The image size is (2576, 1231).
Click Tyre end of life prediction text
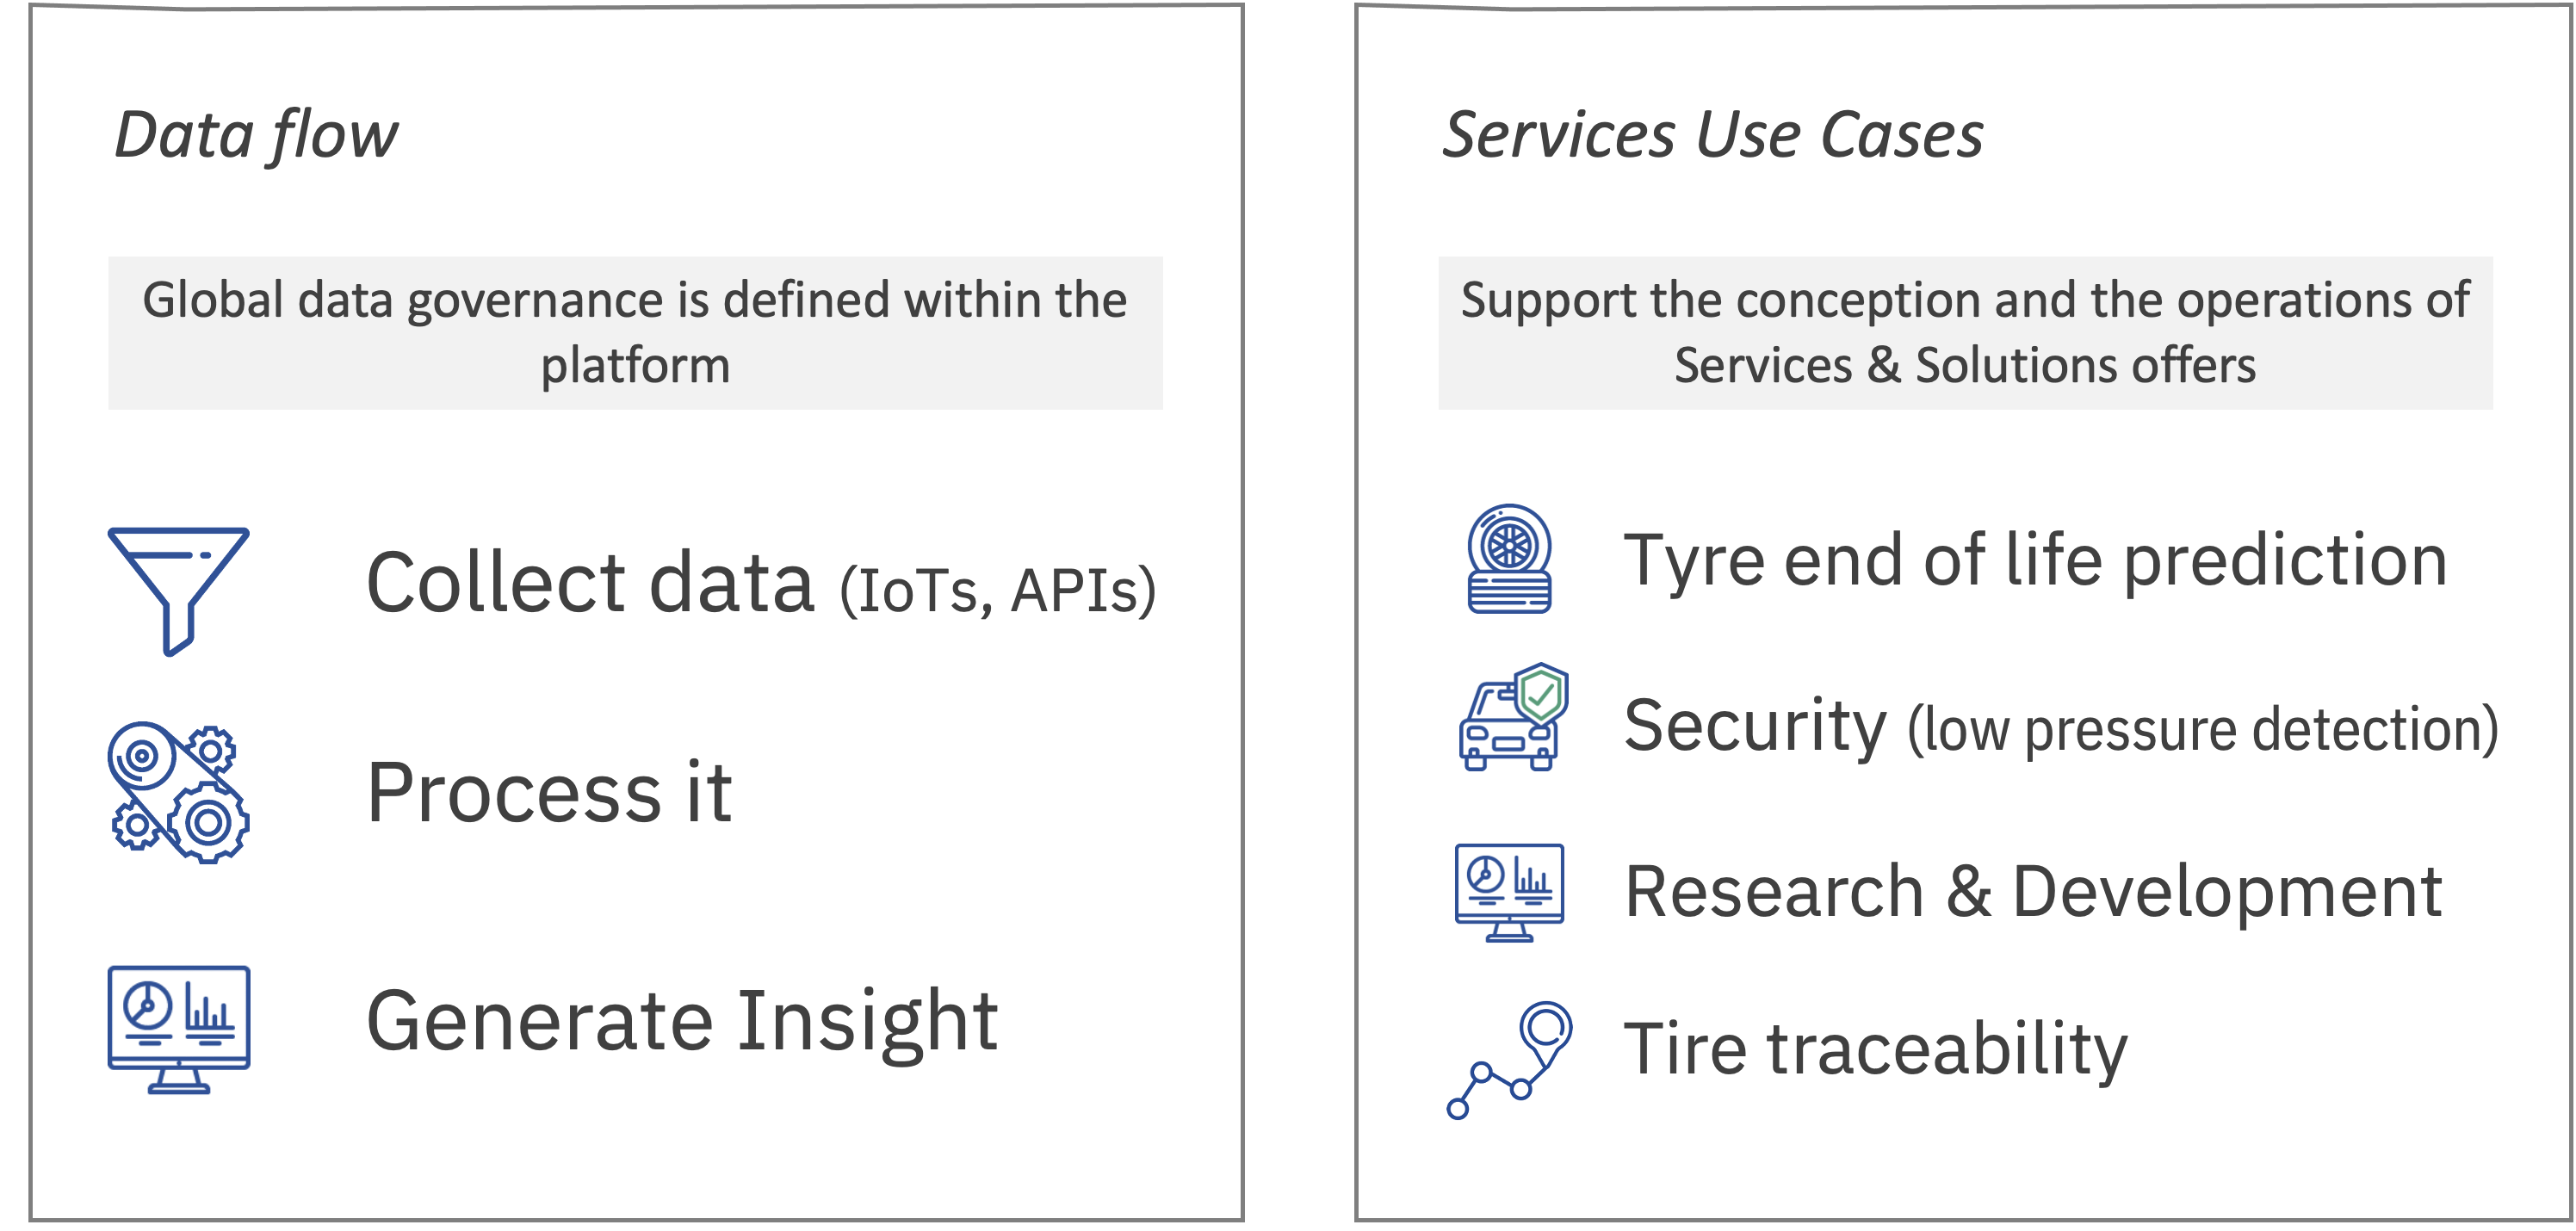tap(2035, 560)
